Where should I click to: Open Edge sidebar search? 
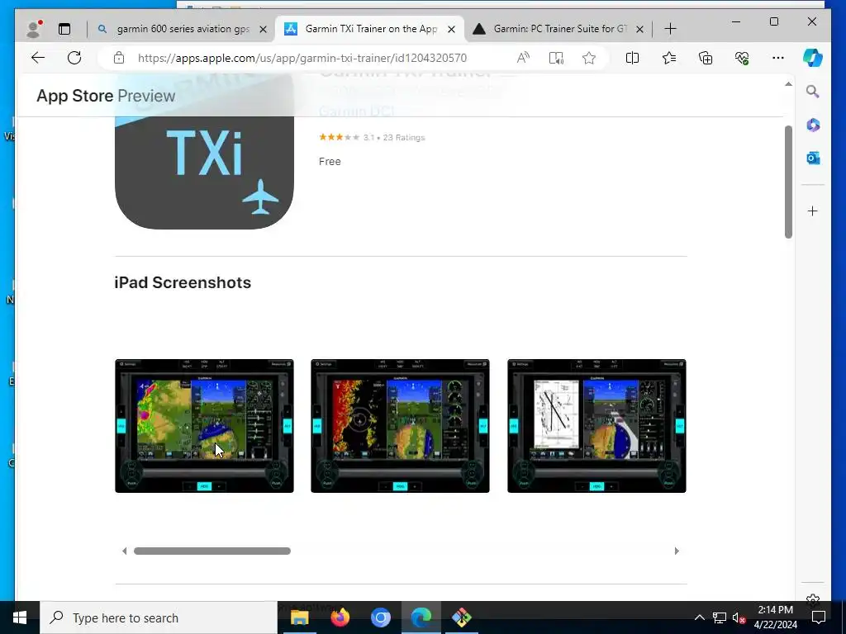813,92
